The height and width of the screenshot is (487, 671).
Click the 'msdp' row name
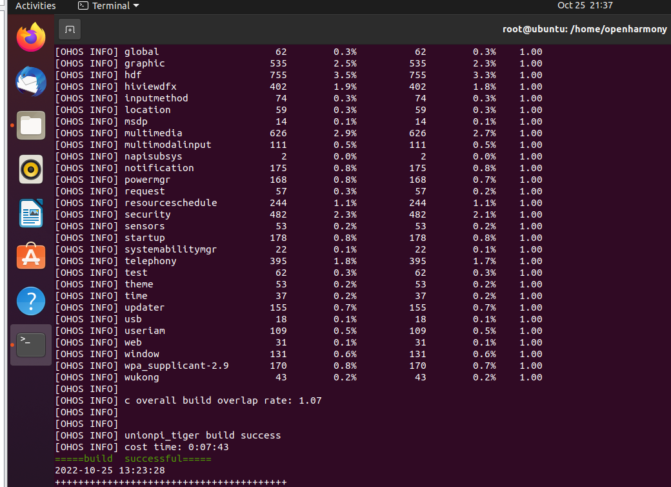pos(136,121)
